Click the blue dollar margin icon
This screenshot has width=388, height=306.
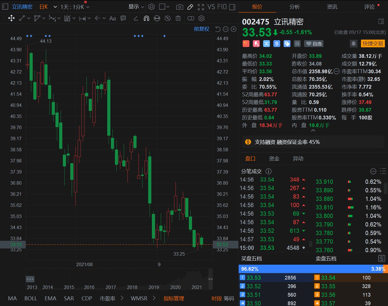coord(277,44)
